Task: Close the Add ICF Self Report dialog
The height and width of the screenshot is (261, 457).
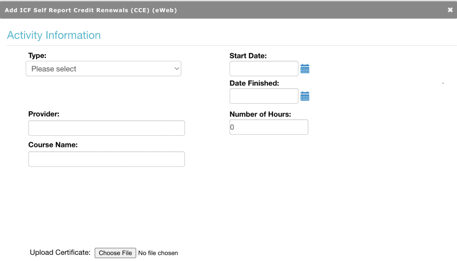Action: (x=450, y=9)
